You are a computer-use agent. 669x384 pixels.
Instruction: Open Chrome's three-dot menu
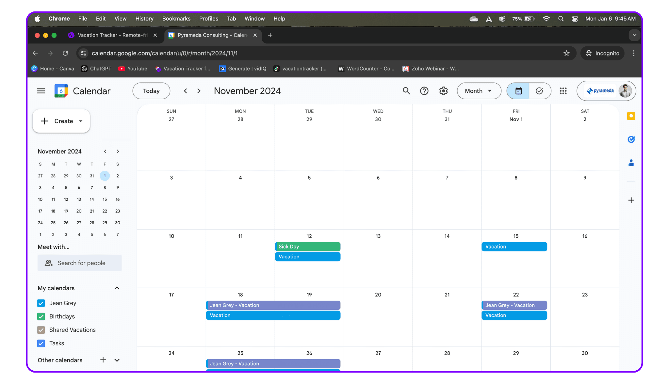click(x=634, y=53)
